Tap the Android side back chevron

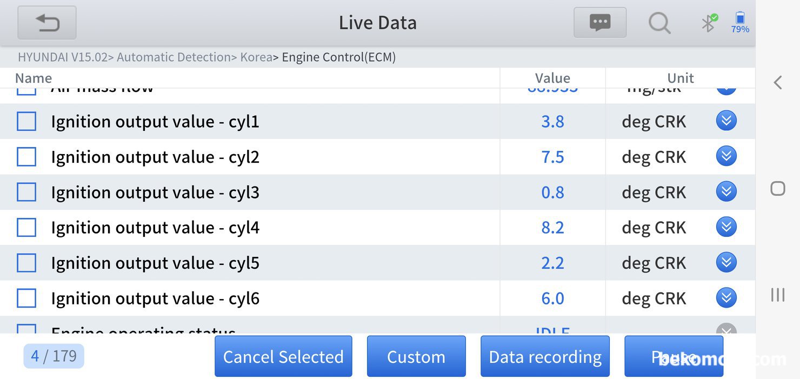(777, 83)
